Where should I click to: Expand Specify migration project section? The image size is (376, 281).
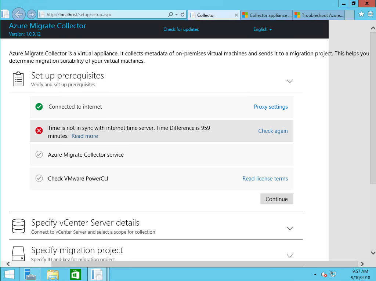(290, 256)
